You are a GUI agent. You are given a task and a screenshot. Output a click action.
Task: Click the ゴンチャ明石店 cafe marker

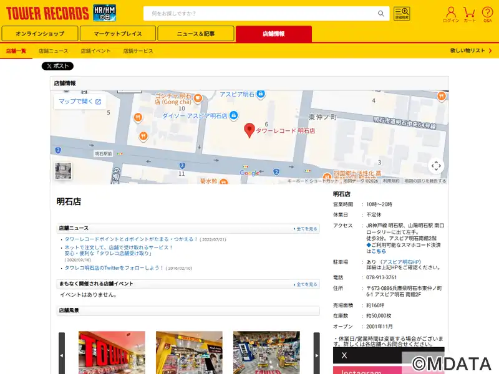click(x=198, y=98)
